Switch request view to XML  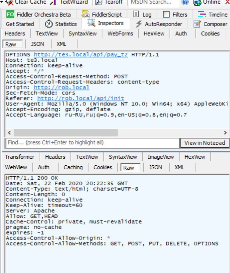pyautogui.click(x=61, y=44)
